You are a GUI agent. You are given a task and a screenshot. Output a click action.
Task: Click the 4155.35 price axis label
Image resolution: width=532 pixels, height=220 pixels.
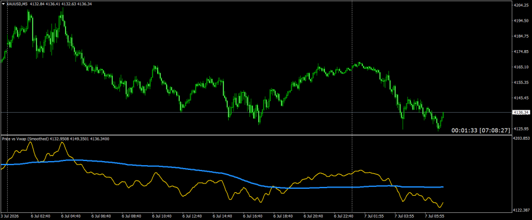coord(521,83)
